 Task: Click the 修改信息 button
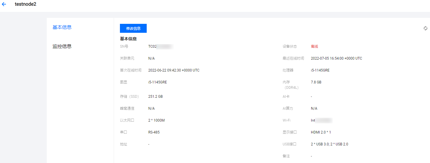click(133, 29)
